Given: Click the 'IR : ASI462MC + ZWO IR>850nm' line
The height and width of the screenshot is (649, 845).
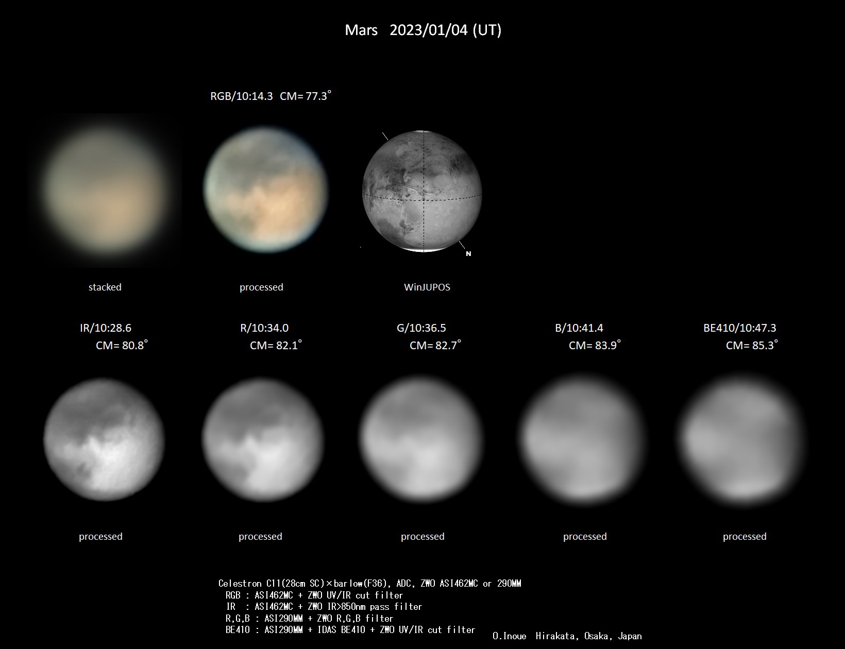Looking at the screenshot, I should 324,607.
